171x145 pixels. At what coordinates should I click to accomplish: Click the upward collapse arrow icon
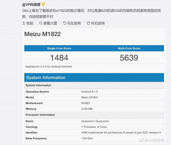[x=24, y=23]
